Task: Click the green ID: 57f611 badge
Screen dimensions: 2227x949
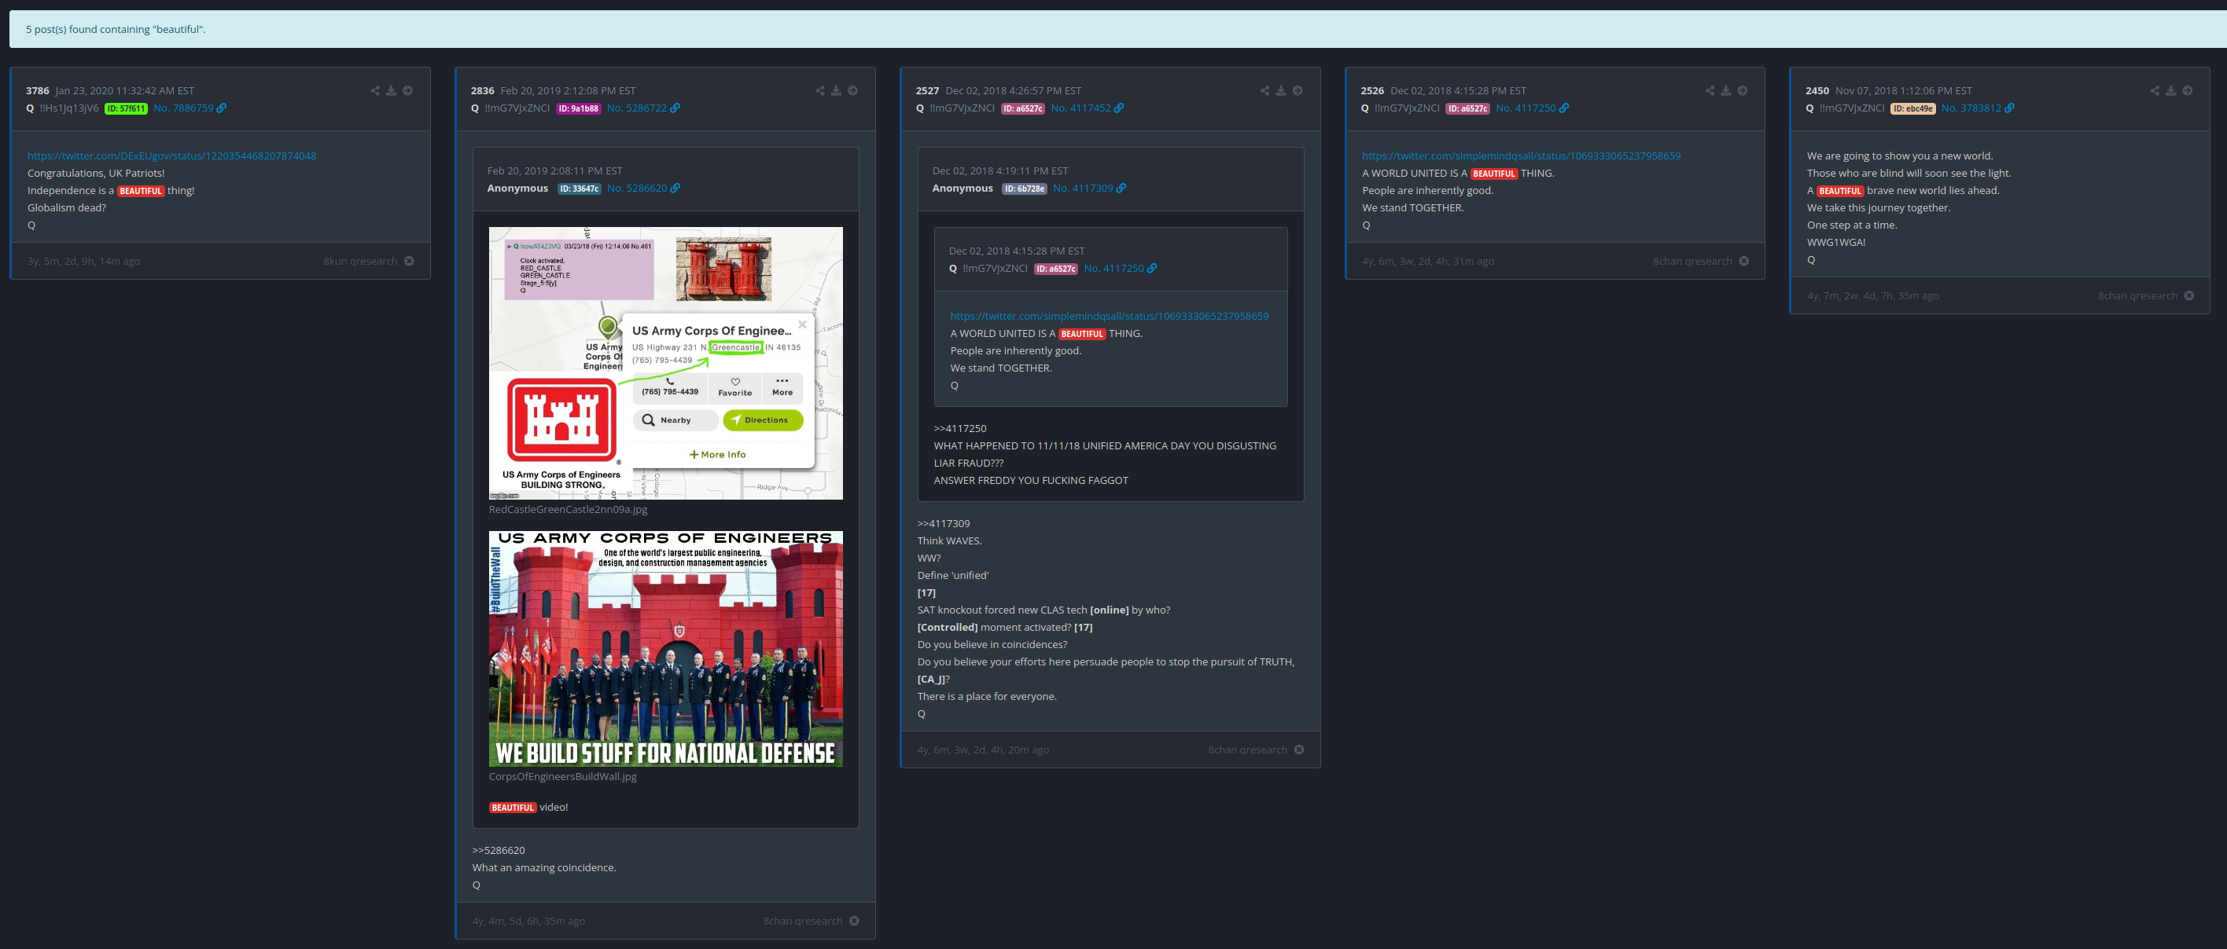Action: (x=127, y=108)
